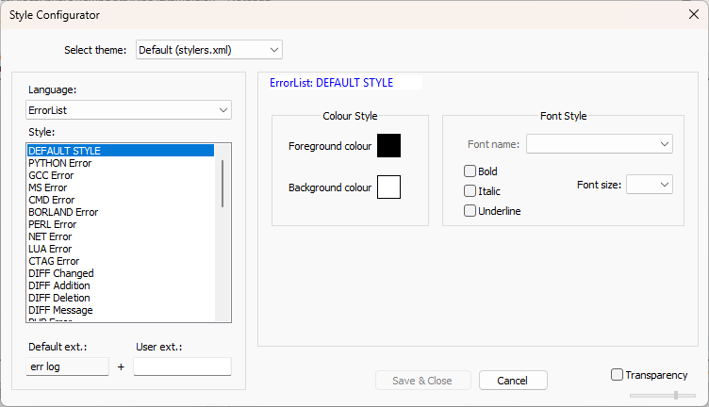Enable the Bold checkbox
Viewport: 709px width, 407px height.
click(470, 171)
